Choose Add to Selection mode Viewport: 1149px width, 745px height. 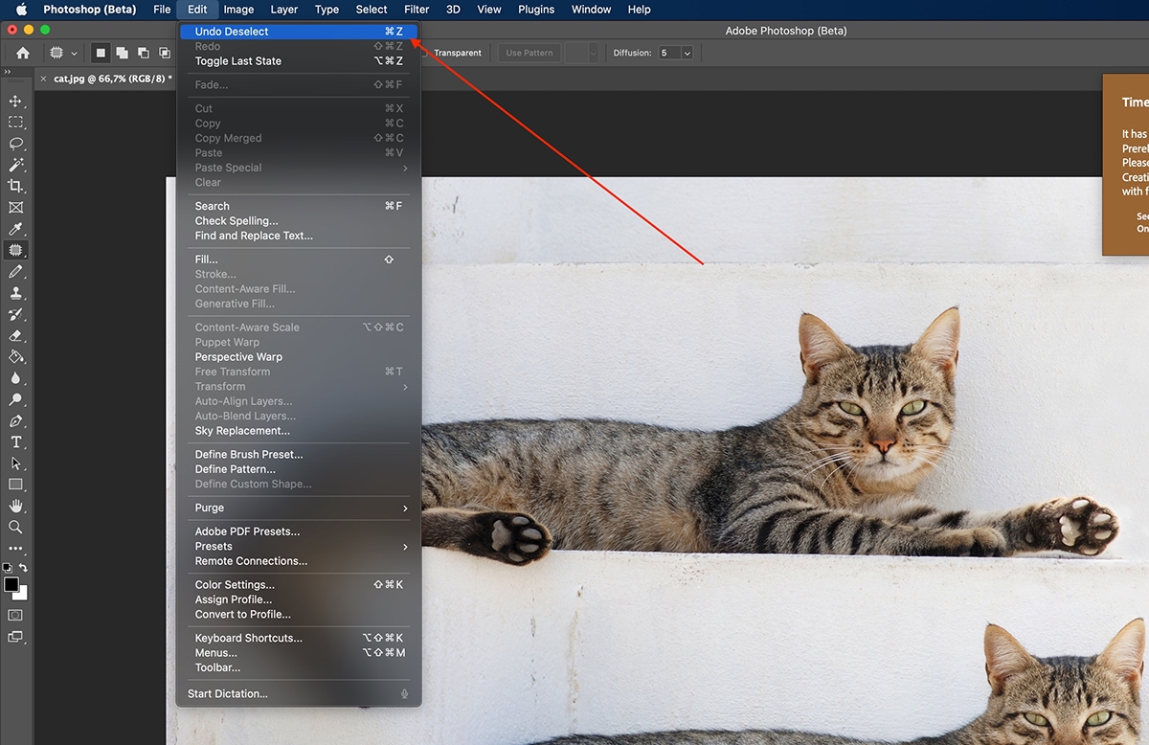[x=122, y=53]
